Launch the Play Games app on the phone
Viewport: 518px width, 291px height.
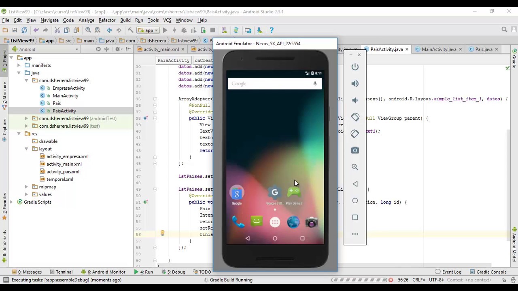point(294,195)
